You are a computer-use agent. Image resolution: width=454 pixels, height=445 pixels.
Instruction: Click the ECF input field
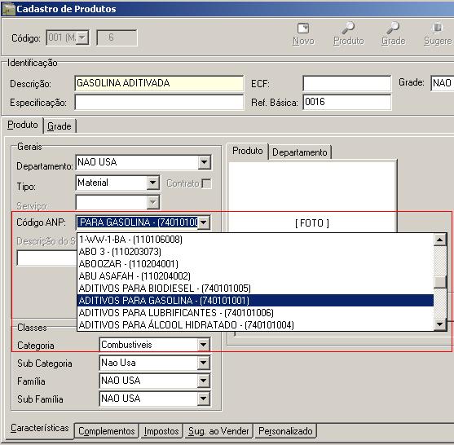tap(347, 83)
